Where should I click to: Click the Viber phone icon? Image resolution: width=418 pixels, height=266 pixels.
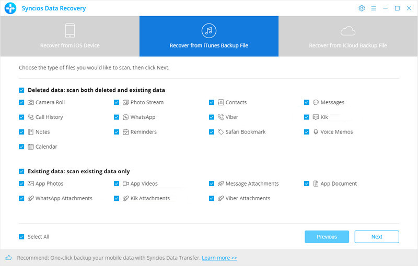pyautogui.click(x=220, y=117)
